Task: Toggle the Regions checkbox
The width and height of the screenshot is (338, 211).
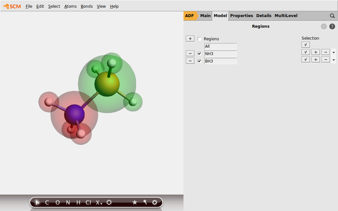Action: pos(200,39)
